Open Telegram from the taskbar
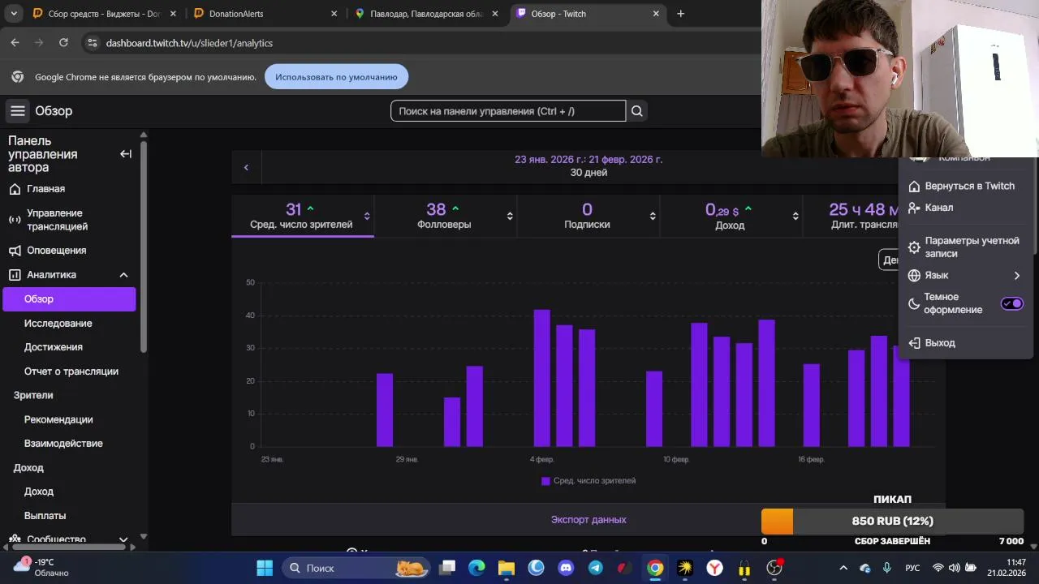The image size is (1039, 584). point(595,568)
